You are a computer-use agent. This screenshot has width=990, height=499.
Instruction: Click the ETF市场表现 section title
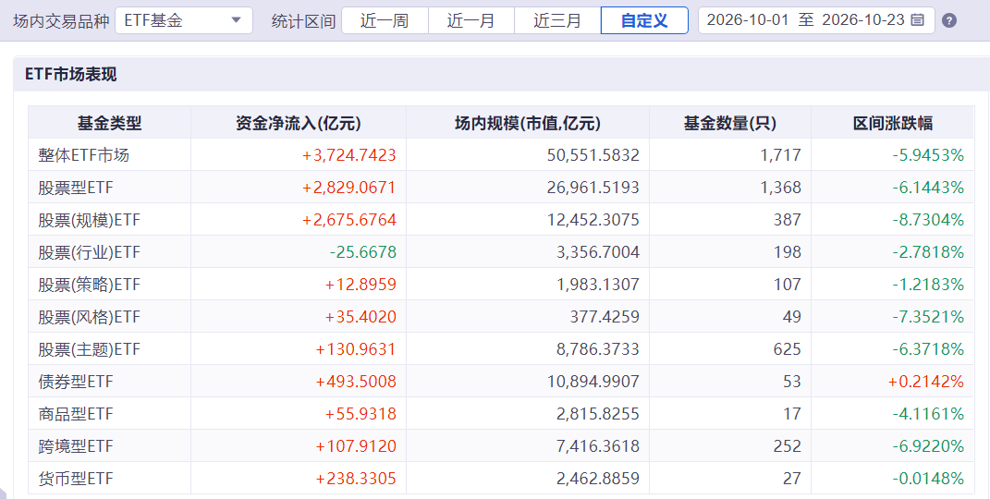[x=70, y=75]
